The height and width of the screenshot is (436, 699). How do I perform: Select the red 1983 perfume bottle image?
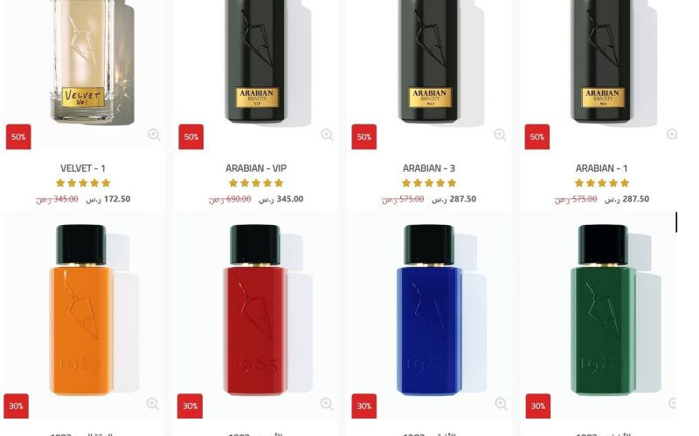click(x=255, y=310)
